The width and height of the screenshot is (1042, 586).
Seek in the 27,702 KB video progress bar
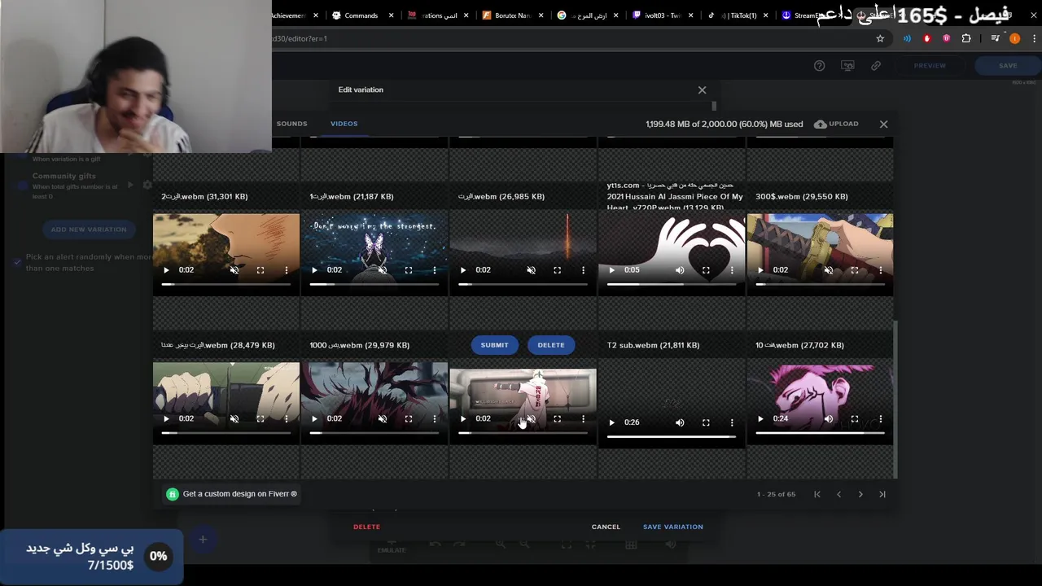click(x=820, y=433)
